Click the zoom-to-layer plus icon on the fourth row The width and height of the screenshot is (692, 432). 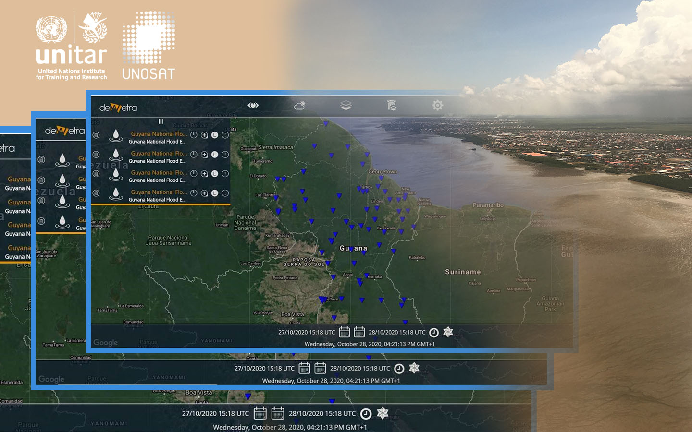coord(204,193)
